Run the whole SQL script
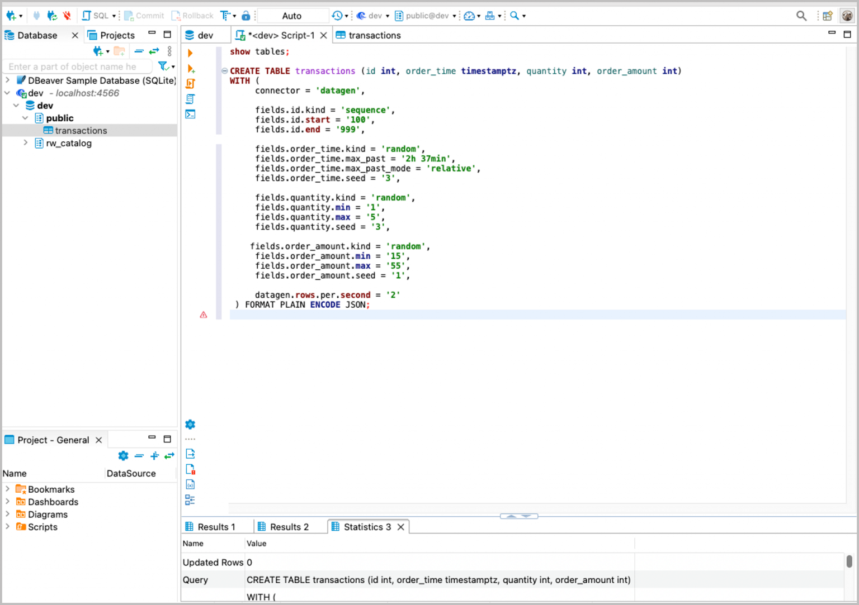The width and height of the screenshot is (859, 605). tap(190, 84)
